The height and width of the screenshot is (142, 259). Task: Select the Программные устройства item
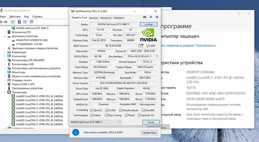(x=27, y=88)
